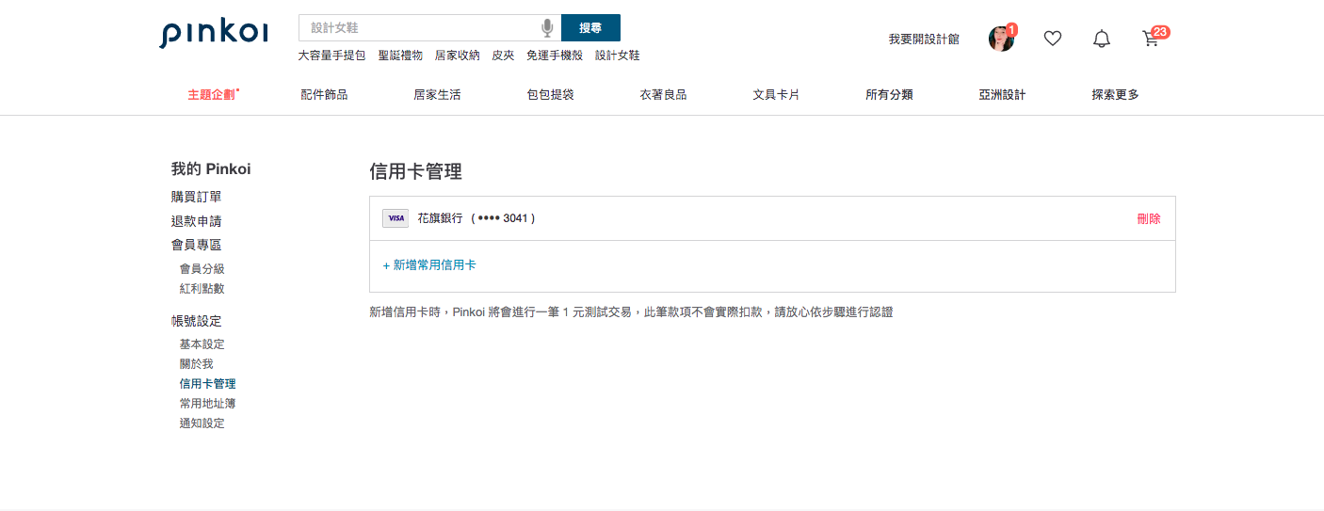Open the 所有分類 menu
The width and height of the screenshot is (1324, 511).
click(889, 95)
